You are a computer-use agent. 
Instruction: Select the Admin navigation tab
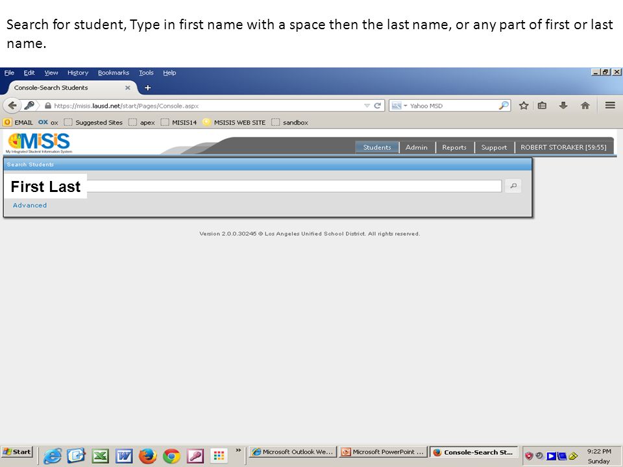pos(417,147)
